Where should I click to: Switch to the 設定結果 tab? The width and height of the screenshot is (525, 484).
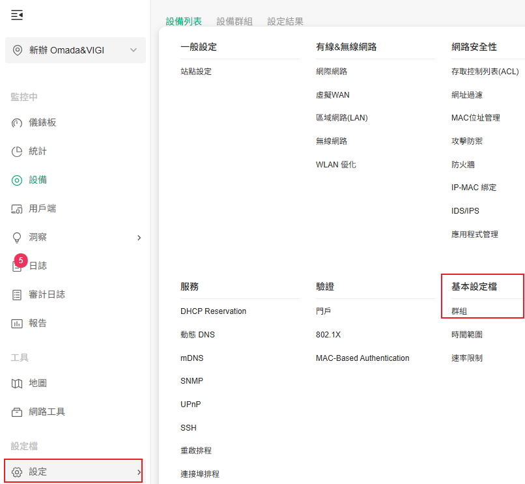point(285,21)
